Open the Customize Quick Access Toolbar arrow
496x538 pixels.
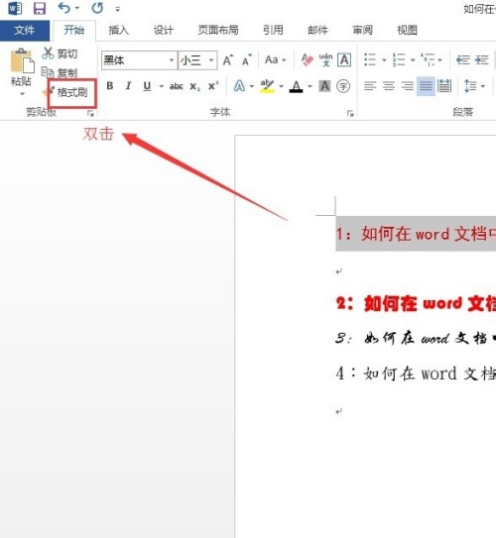(117, 9)
